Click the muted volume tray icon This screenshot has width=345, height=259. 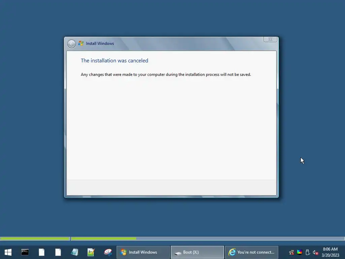[x=315, y=252]
